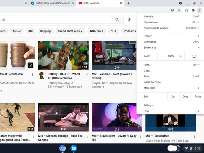Open options for DaBaby BALL IF I WANT video

pyautogui.click(x=87, y=74)
